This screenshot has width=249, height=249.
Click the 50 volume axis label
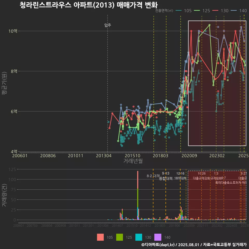(x=13, y=200)
